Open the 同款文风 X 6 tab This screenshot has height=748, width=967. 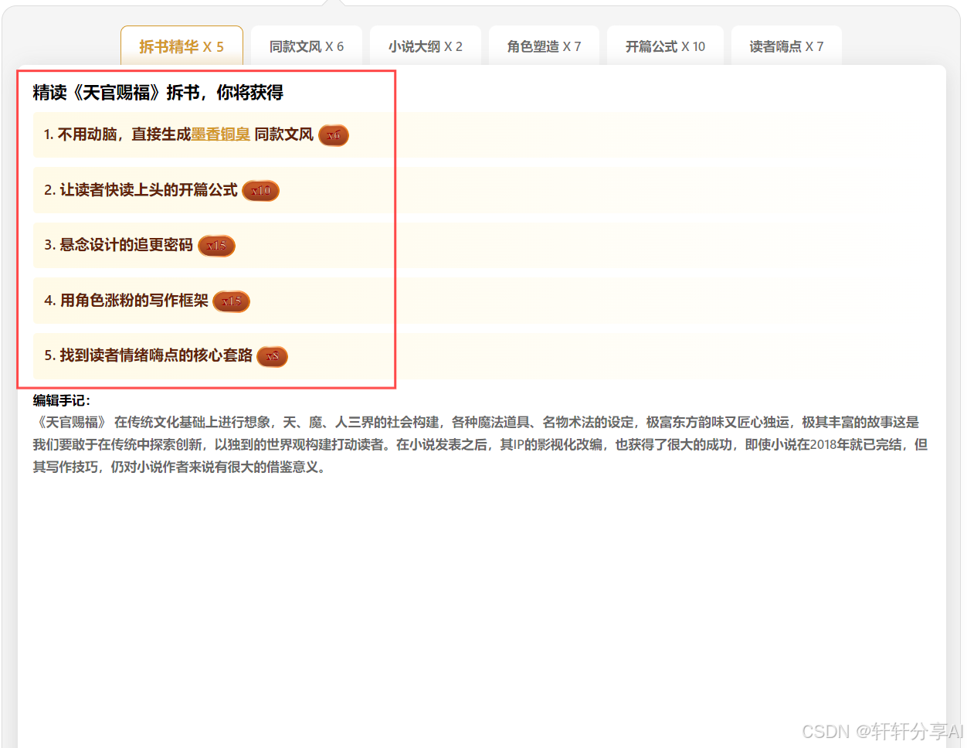coord(307,46)
